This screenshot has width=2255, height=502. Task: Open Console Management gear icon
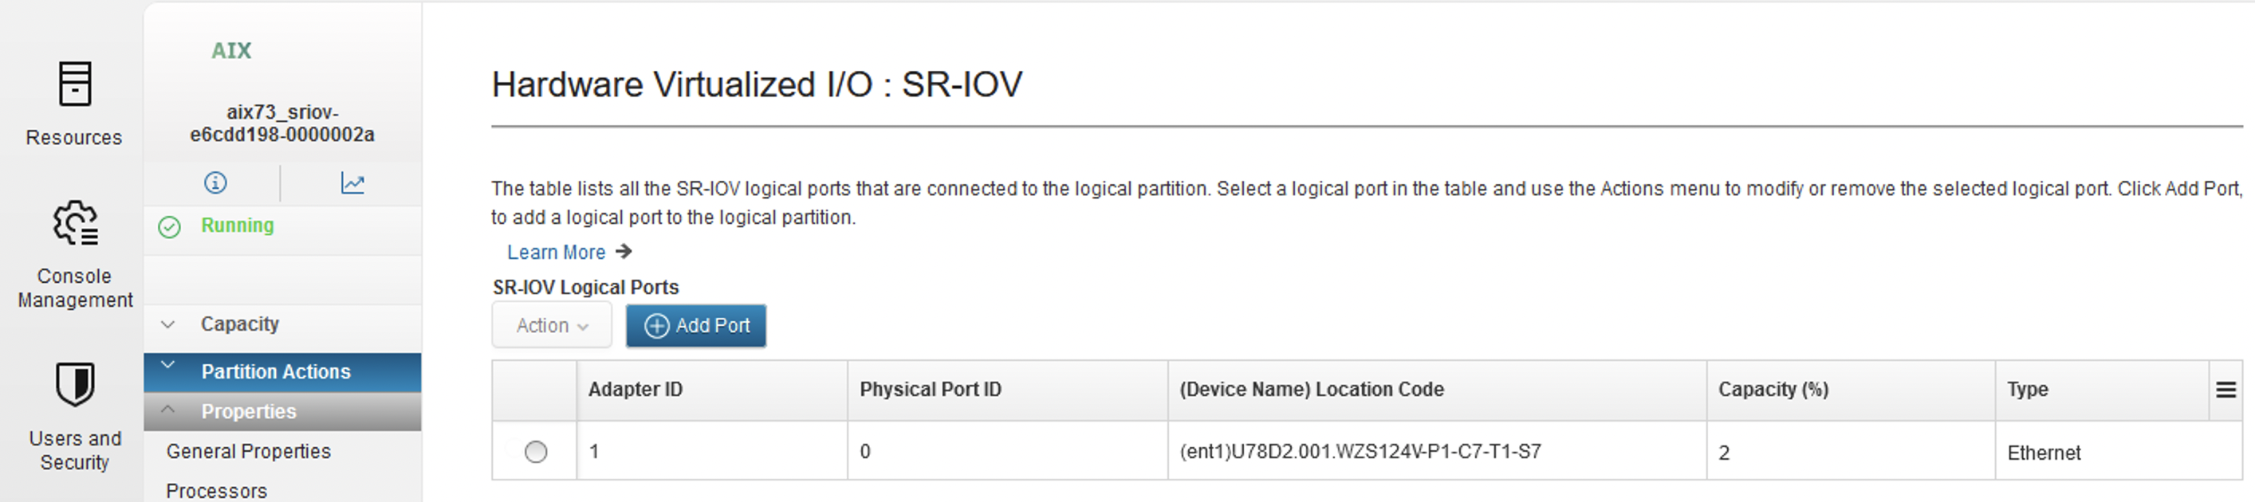tap(75, 222)
